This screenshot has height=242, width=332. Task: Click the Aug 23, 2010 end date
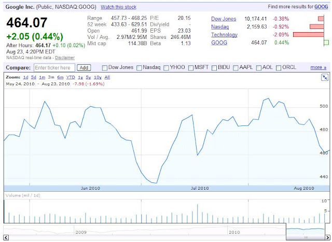[56, 84]
